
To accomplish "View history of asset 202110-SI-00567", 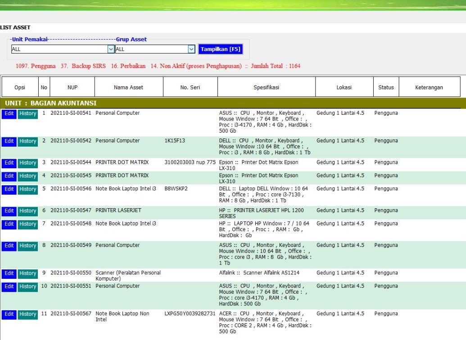I will tap(27, 314).
